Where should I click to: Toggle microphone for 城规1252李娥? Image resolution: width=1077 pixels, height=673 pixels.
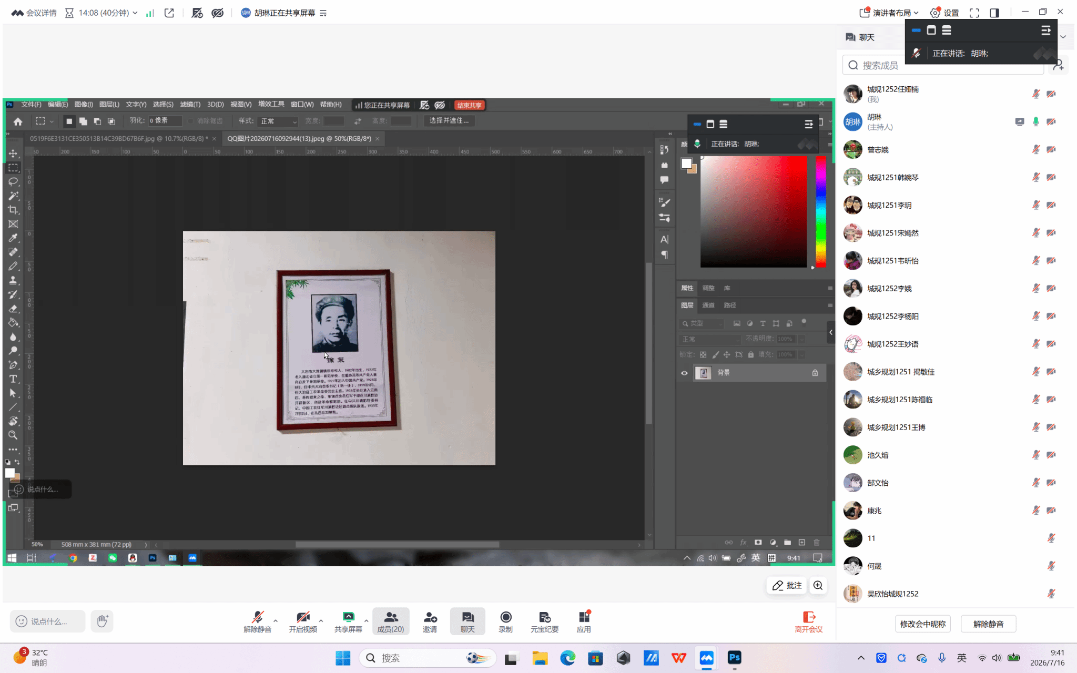1035,288
